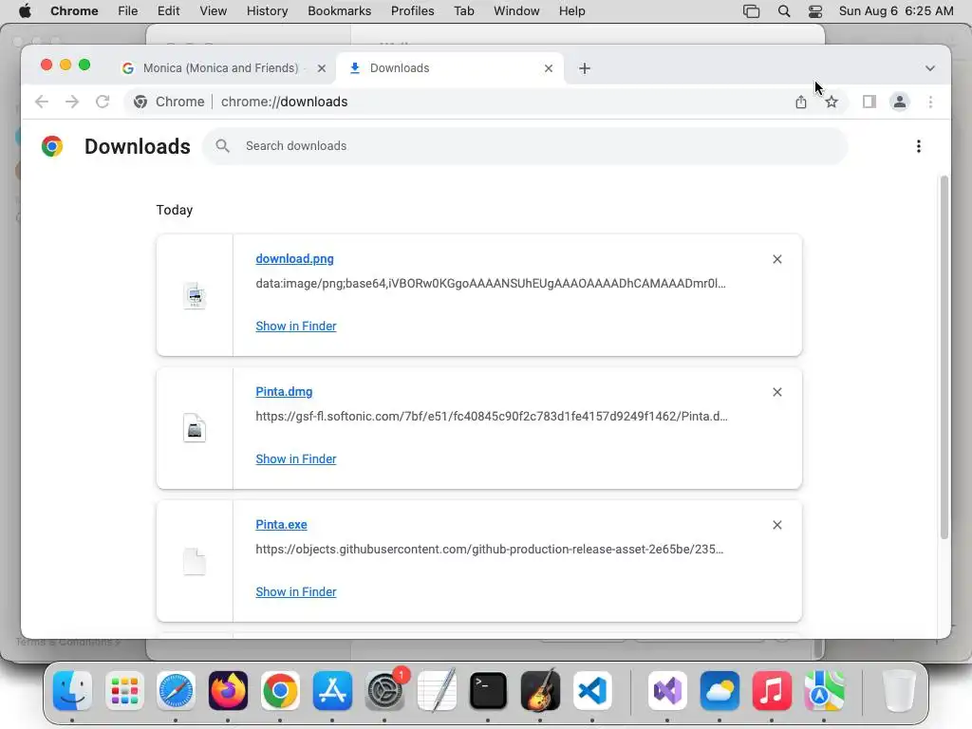Click the Pinta.dmg file icon
972x729 pixels.
pyautogui.click(x=195, y=428)
